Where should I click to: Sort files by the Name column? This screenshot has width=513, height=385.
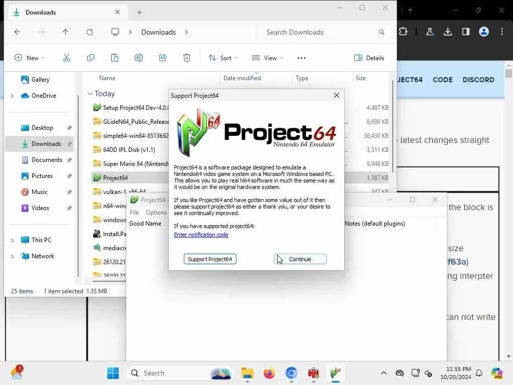click(107, 78)
